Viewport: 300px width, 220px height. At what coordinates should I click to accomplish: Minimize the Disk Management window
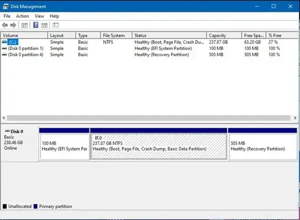257,7
